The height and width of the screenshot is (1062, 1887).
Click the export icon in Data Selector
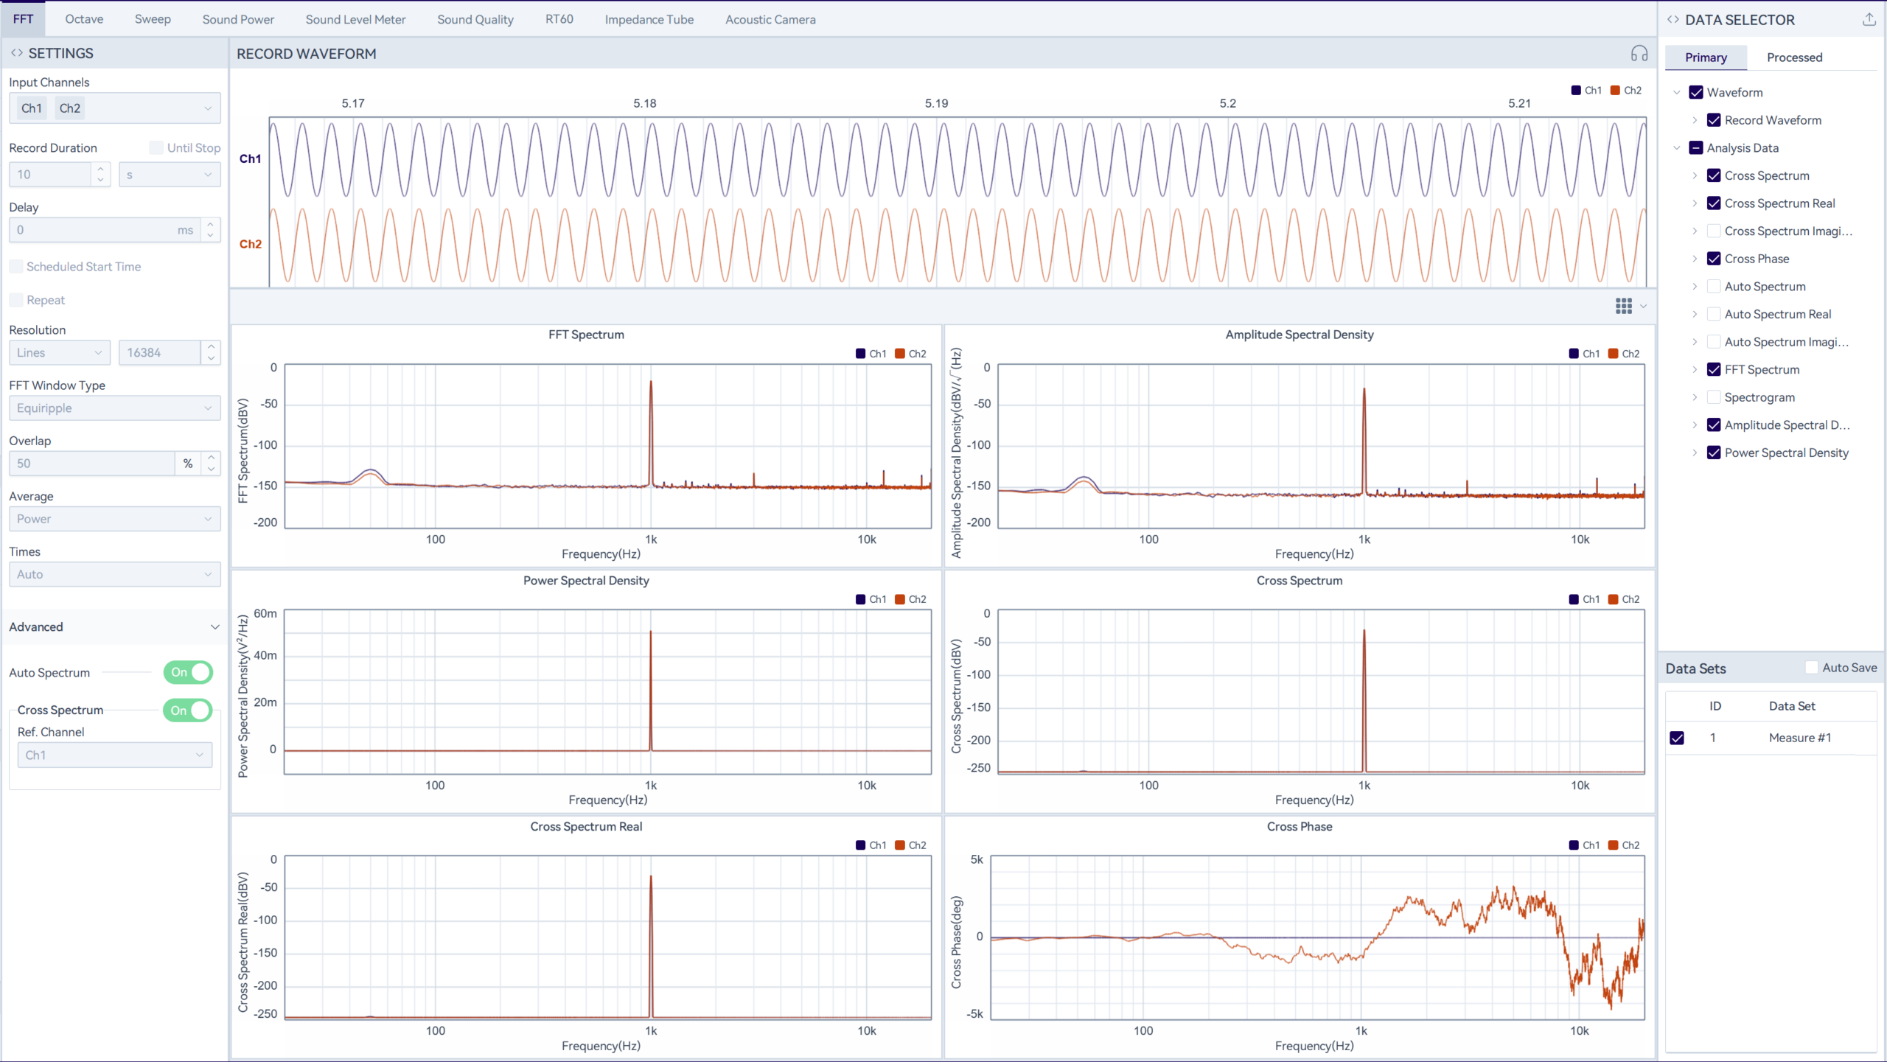pos(1869,20)
